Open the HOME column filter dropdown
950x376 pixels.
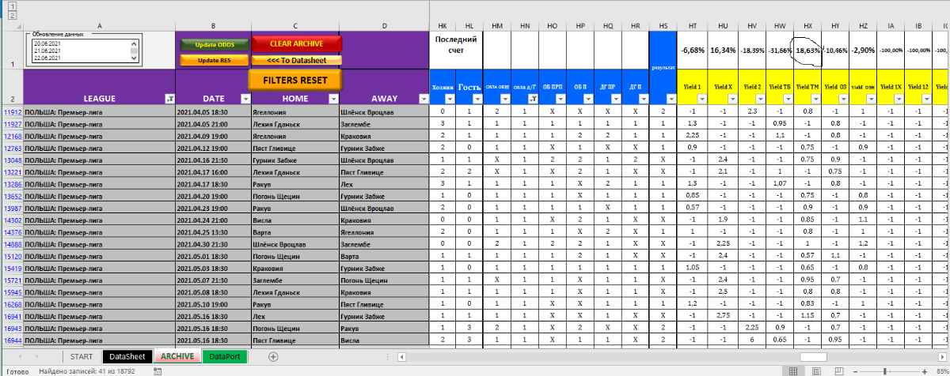332,99
